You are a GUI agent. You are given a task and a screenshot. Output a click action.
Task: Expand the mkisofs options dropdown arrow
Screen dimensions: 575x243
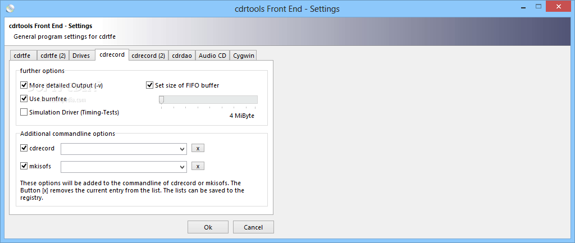pyautogui.click(x=182, y=167)
